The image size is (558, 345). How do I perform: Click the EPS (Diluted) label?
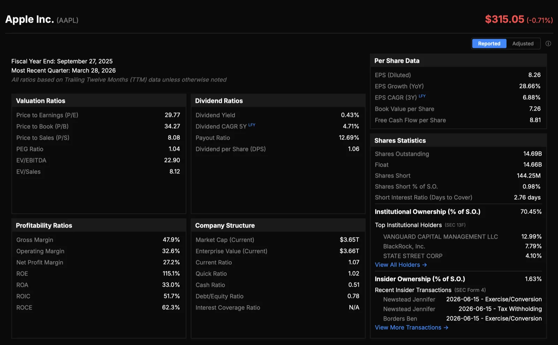coord(393,75)
